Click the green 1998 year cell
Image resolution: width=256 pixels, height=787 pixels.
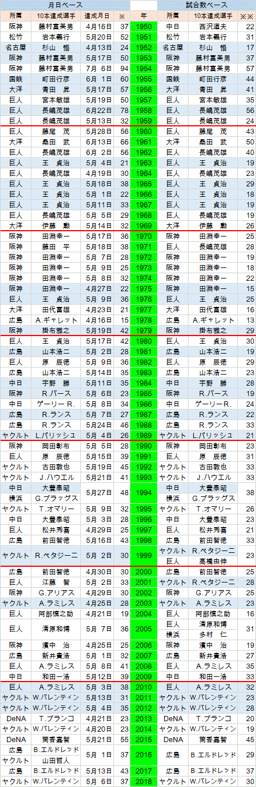tap(144, 541)
